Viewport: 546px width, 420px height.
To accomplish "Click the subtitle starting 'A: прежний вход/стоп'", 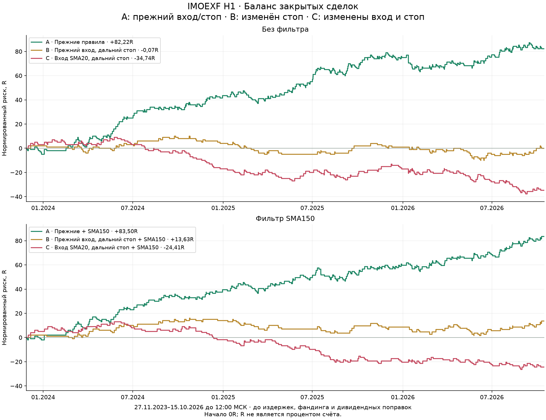I will [273, 17].
